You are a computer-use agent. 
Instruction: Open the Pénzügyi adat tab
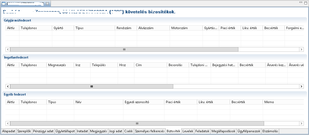point(43,131)
